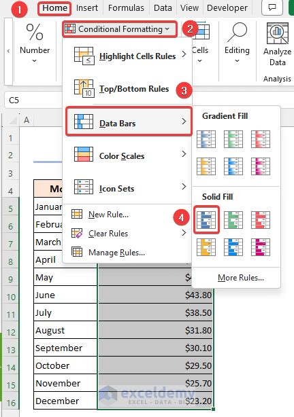
Task: Apply the blue gradient fill data bar
Action: [206, 139]
